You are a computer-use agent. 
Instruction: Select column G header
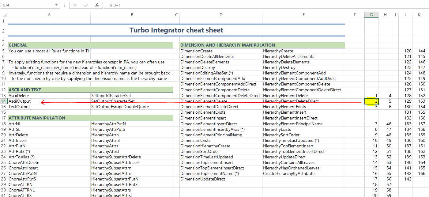[x=371, y=15]
